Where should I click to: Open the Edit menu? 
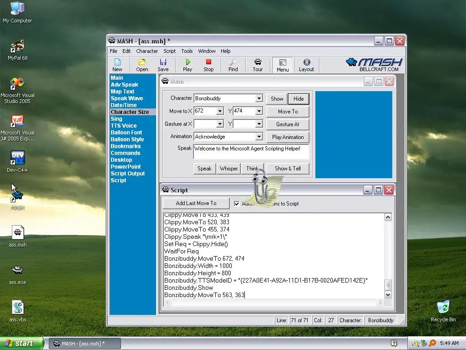tap(127, 51)
